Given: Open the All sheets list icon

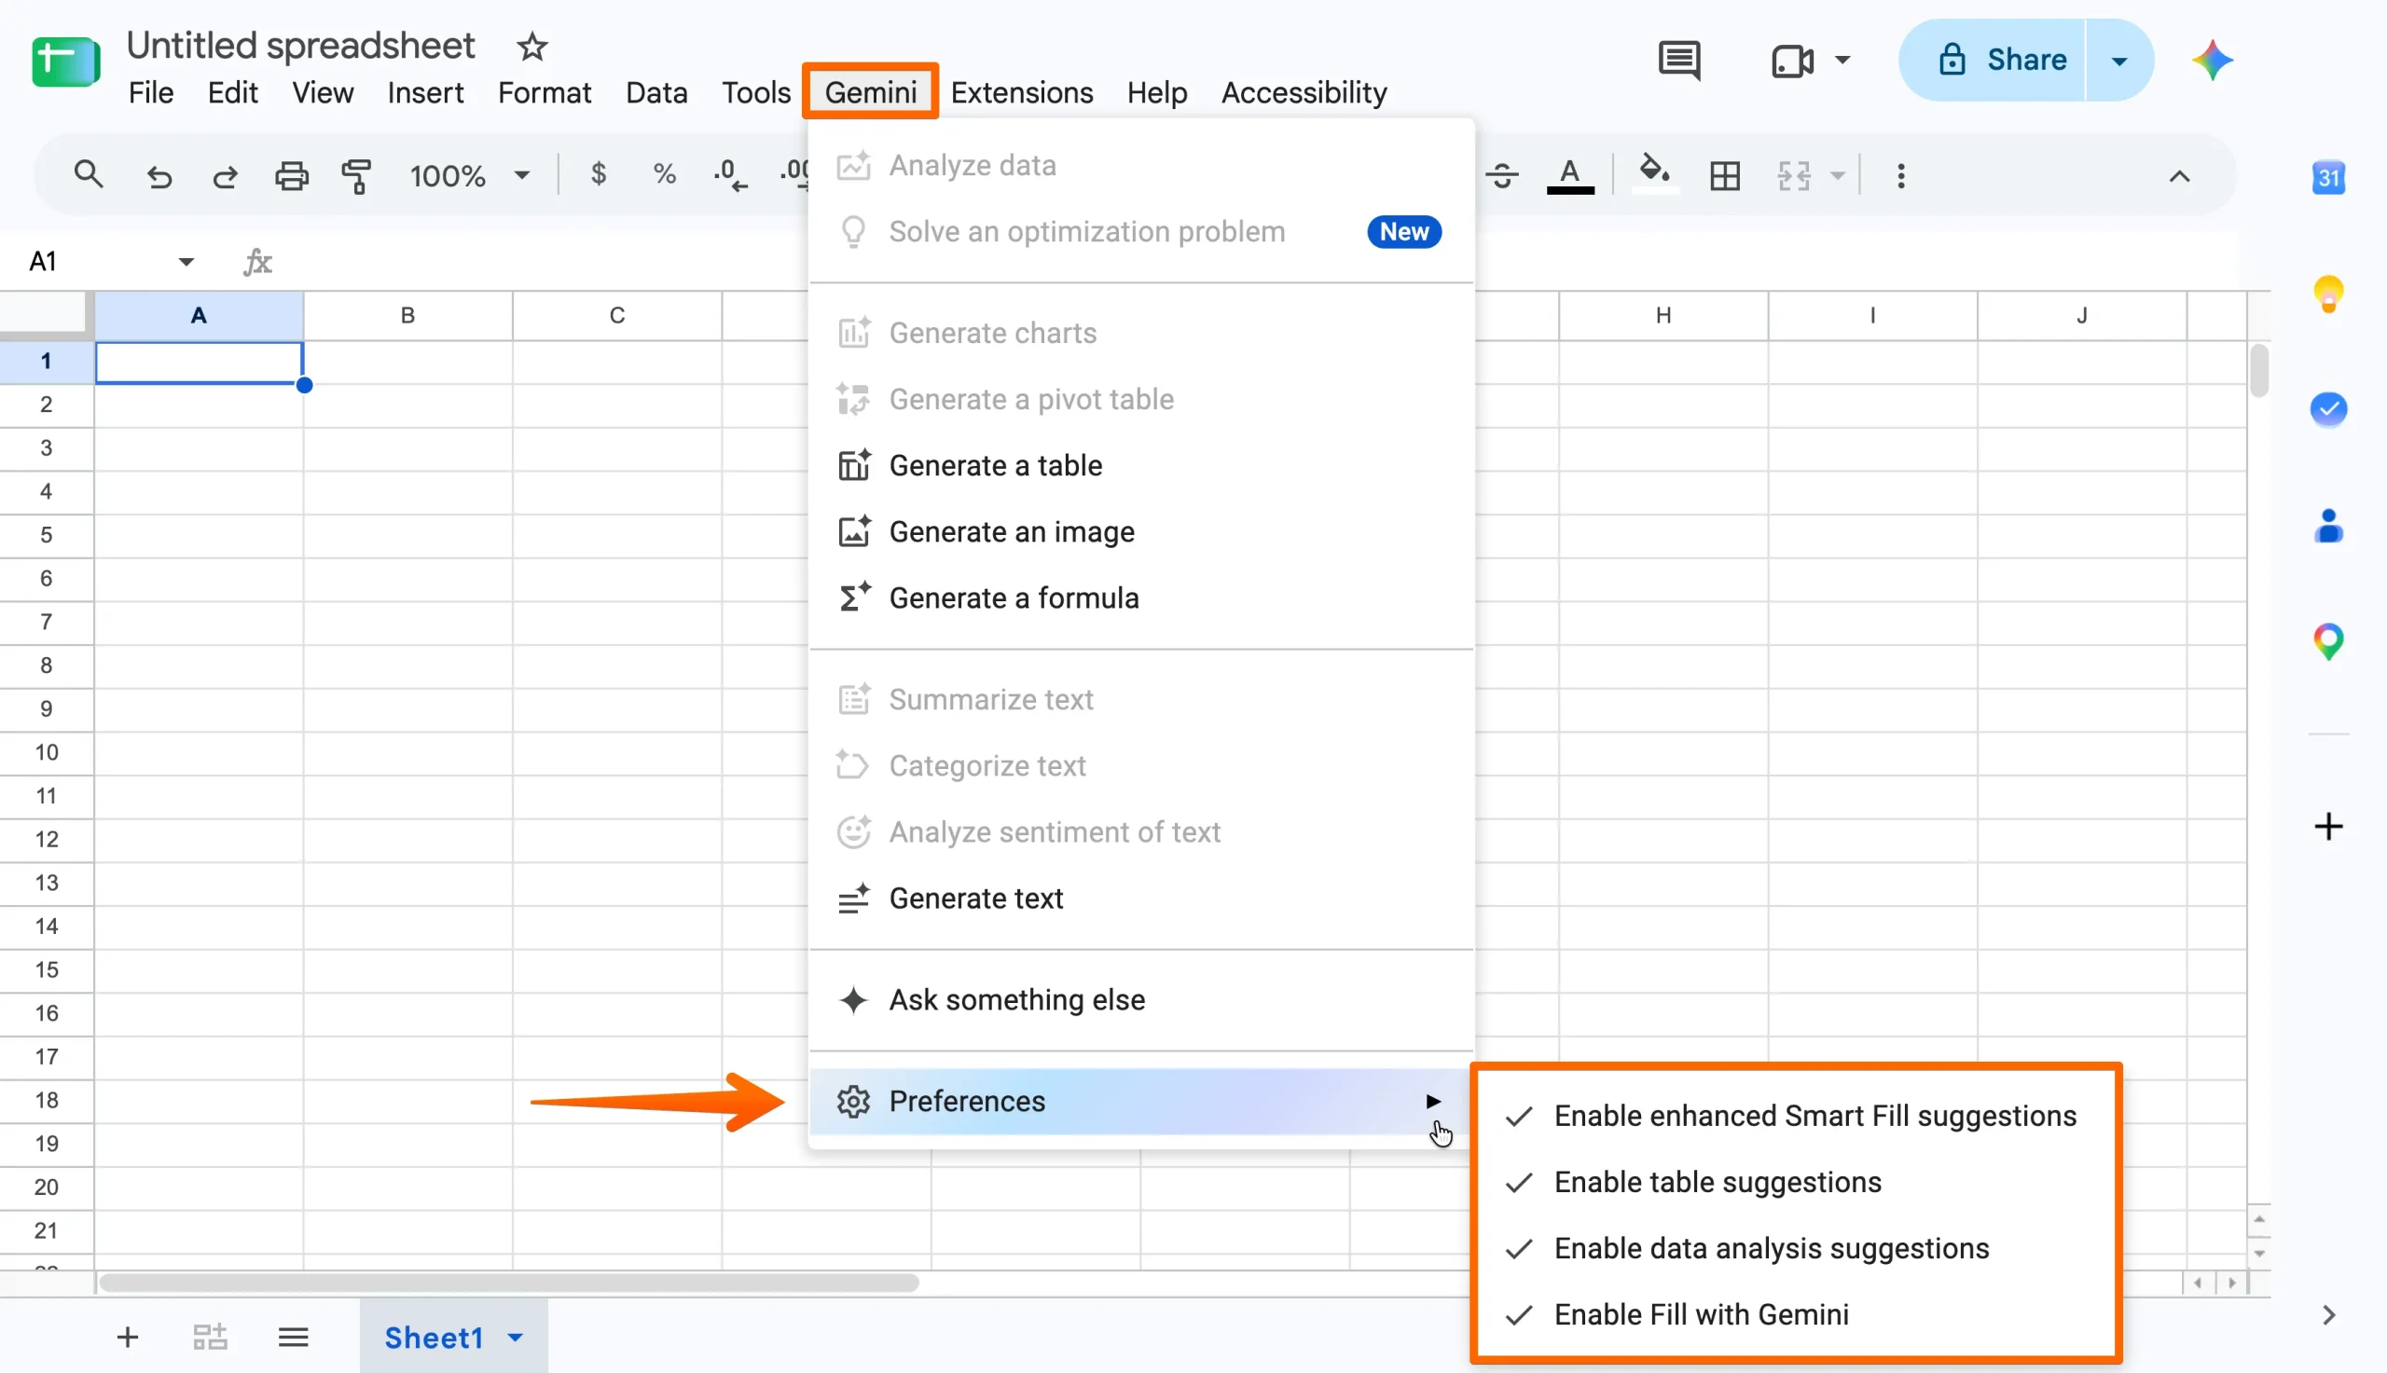Looking at the screenshot, I should click(x=294, y=1337).
